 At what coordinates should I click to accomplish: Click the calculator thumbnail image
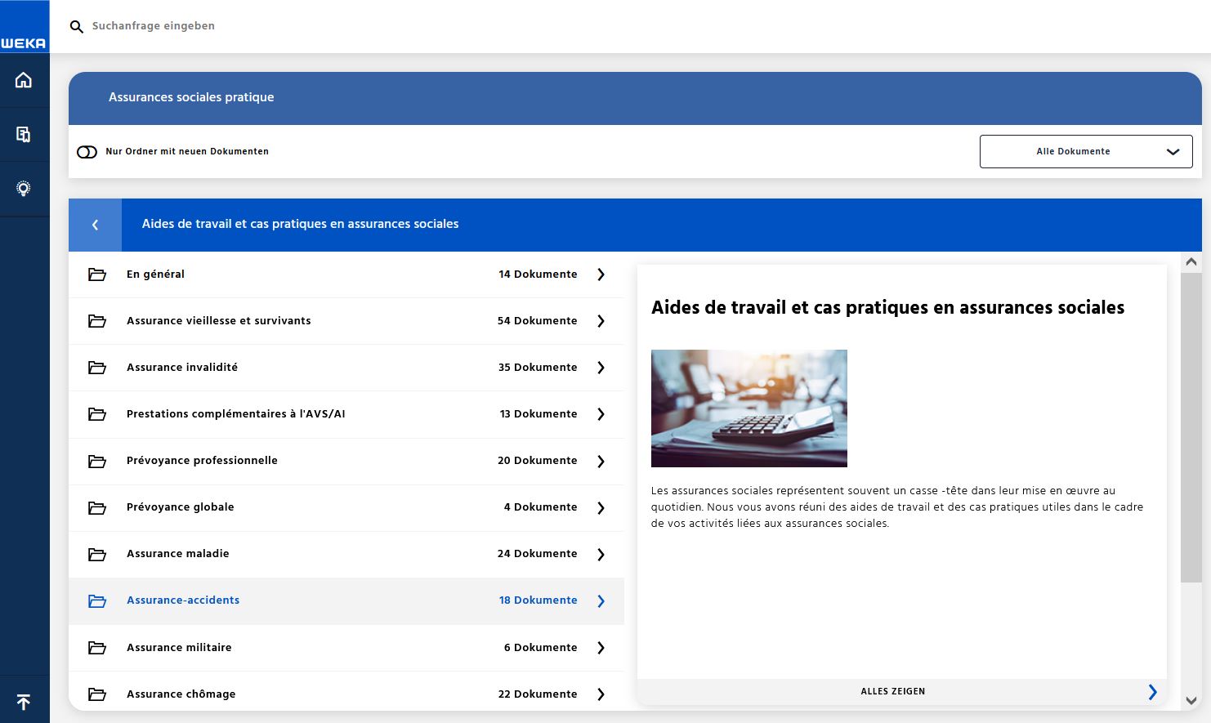pyautogui.click(x=748, y=408)
